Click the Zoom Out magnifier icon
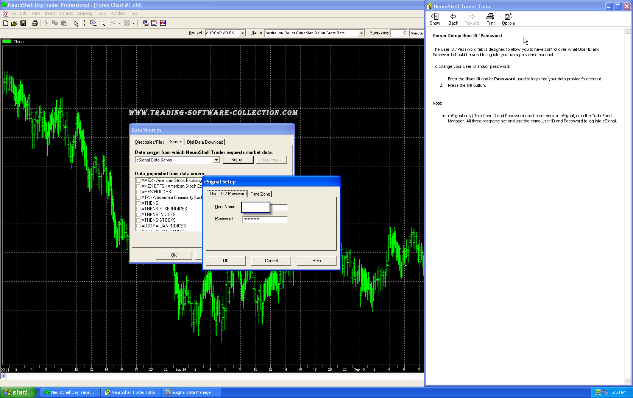633x398 pixels. point(102,23)
